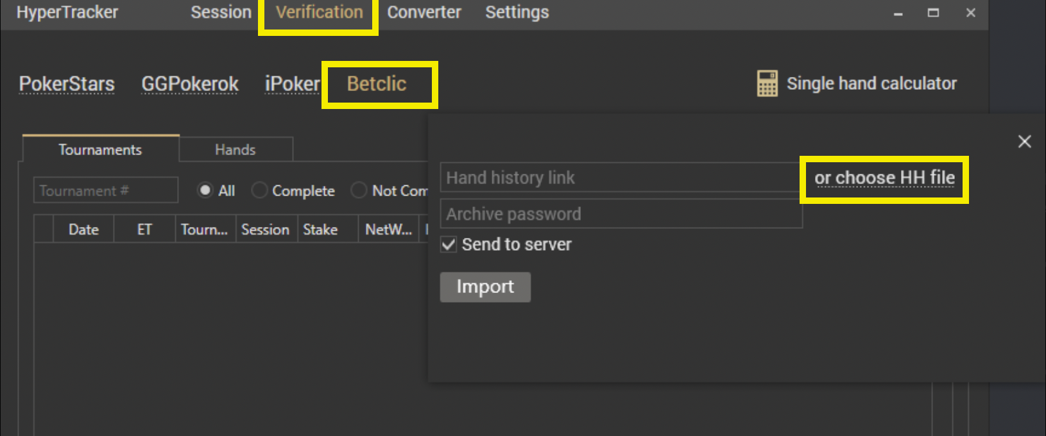Sort by the Stake column header

327,230
